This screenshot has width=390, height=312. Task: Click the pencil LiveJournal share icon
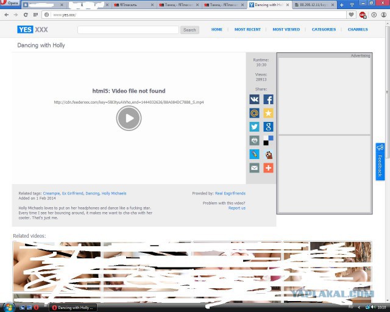[x=254, y=154]
